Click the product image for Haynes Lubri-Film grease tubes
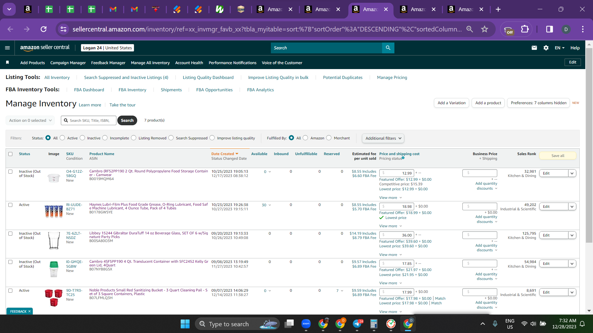 pos(54,212)
